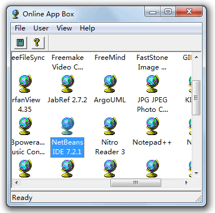
Task: Click the Ready status bar text
Action: (x=22, y=198)
